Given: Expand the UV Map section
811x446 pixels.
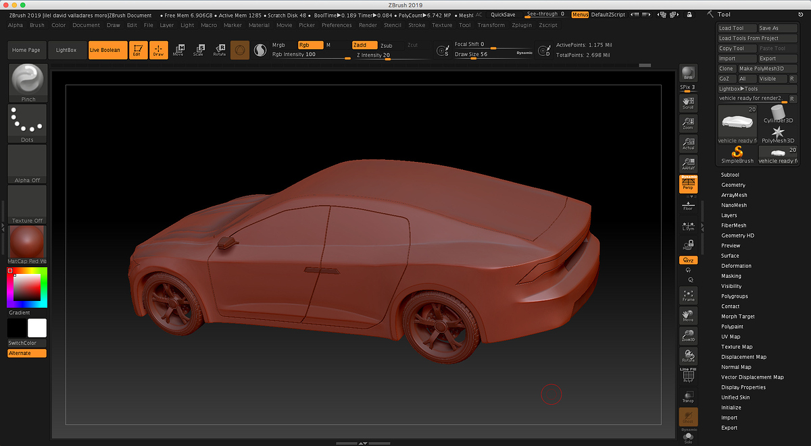Looking at the screenshot, I should [731, 337].
